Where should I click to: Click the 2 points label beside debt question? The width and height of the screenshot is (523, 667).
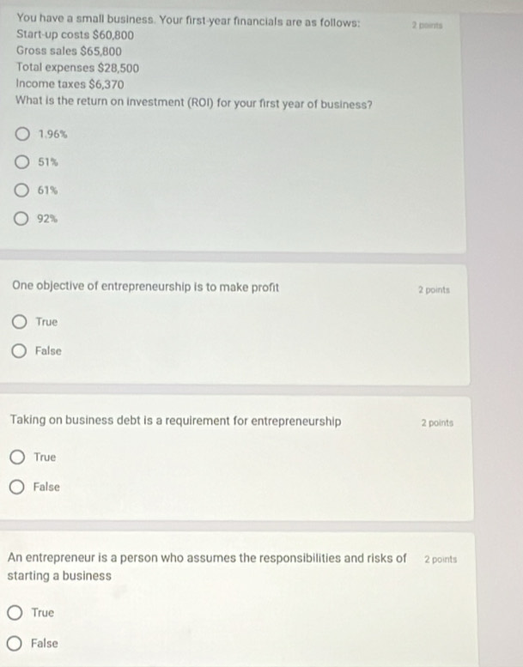(437, 423)
